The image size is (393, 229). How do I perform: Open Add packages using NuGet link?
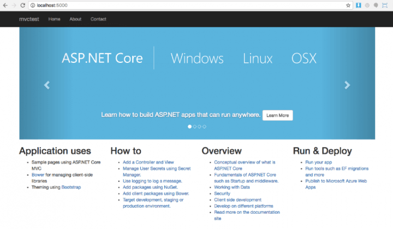pos(150,187)
